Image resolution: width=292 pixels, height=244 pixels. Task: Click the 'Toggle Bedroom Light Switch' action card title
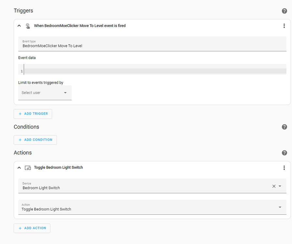pos(58,168)
